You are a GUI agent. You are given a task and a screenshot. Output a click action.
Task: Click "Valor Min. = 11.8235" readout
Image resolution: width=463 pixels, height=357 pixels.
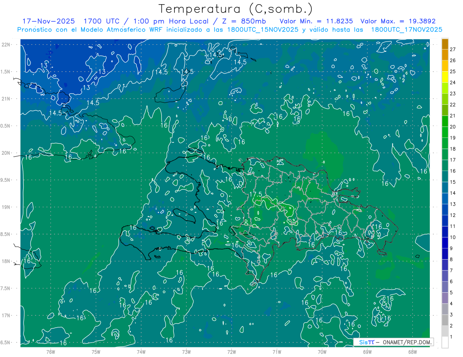coord(316,21)
